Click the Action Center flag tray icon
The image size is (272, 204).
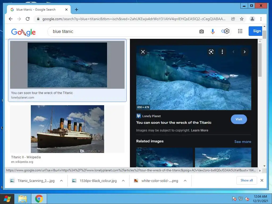pyautogui.click(x=234, y=199)
